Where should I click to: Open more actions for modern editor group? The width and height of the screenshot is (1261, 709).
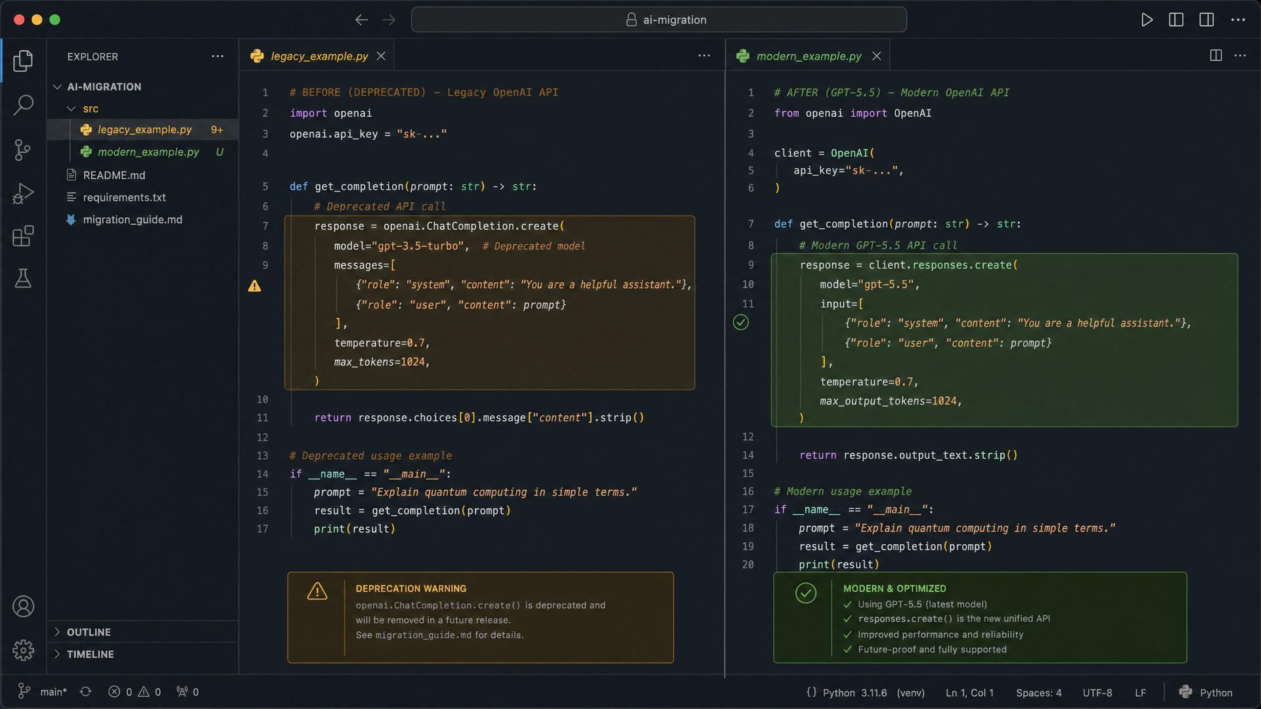click(x=1240, y=56)
